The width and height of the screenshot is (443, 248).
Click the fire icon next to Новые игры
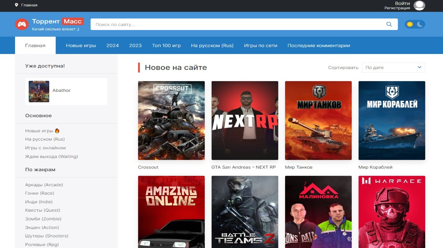pos(57,131)
